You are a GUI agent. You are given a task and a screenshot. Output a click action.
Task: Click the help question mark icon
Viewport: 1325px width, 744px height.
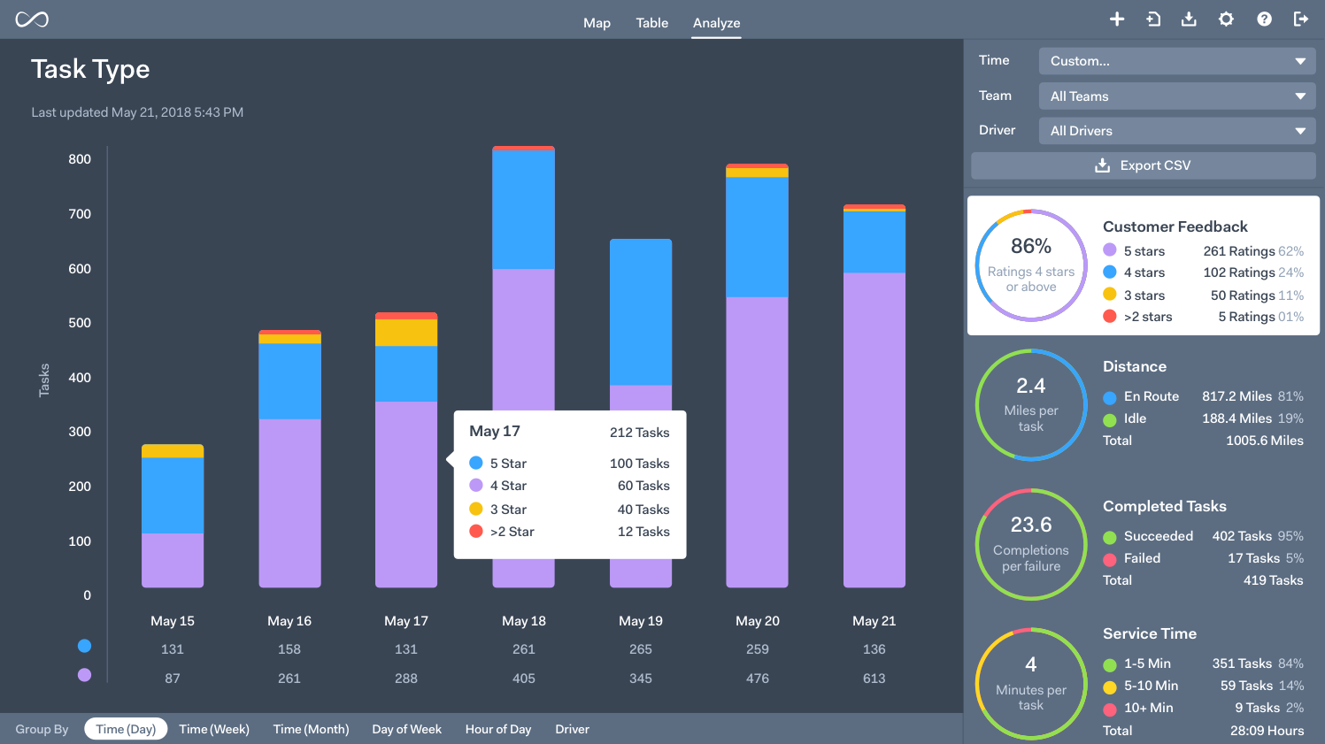tap(1263, 19)
